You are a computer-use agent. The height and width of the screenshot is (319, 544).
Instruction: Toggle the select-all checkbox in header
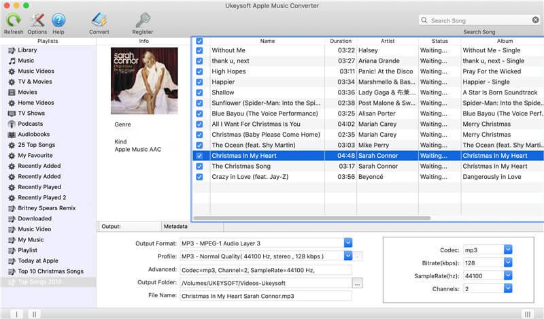pyautogui.click(x=199, y=41)
